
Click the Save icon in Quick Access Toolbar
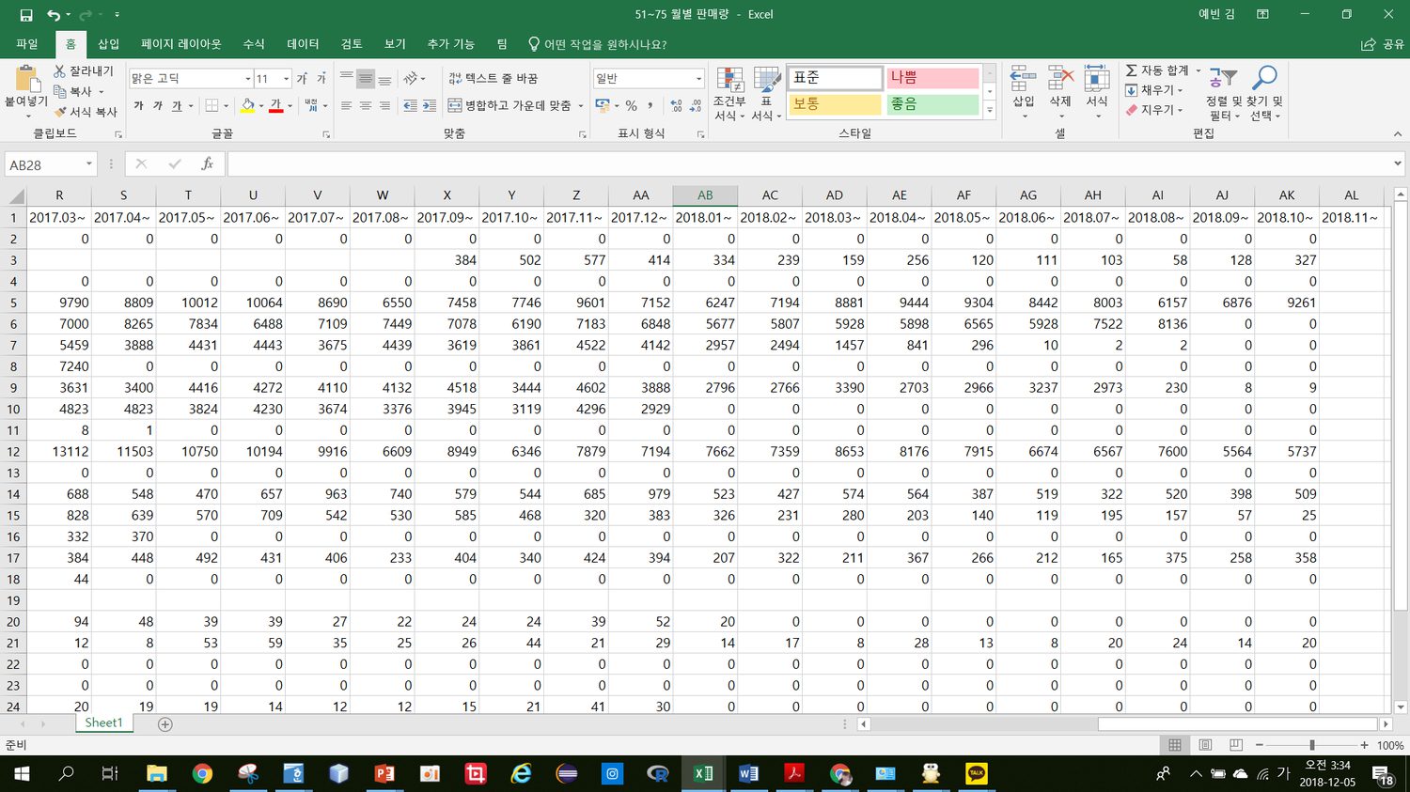[x=26, y=15]
